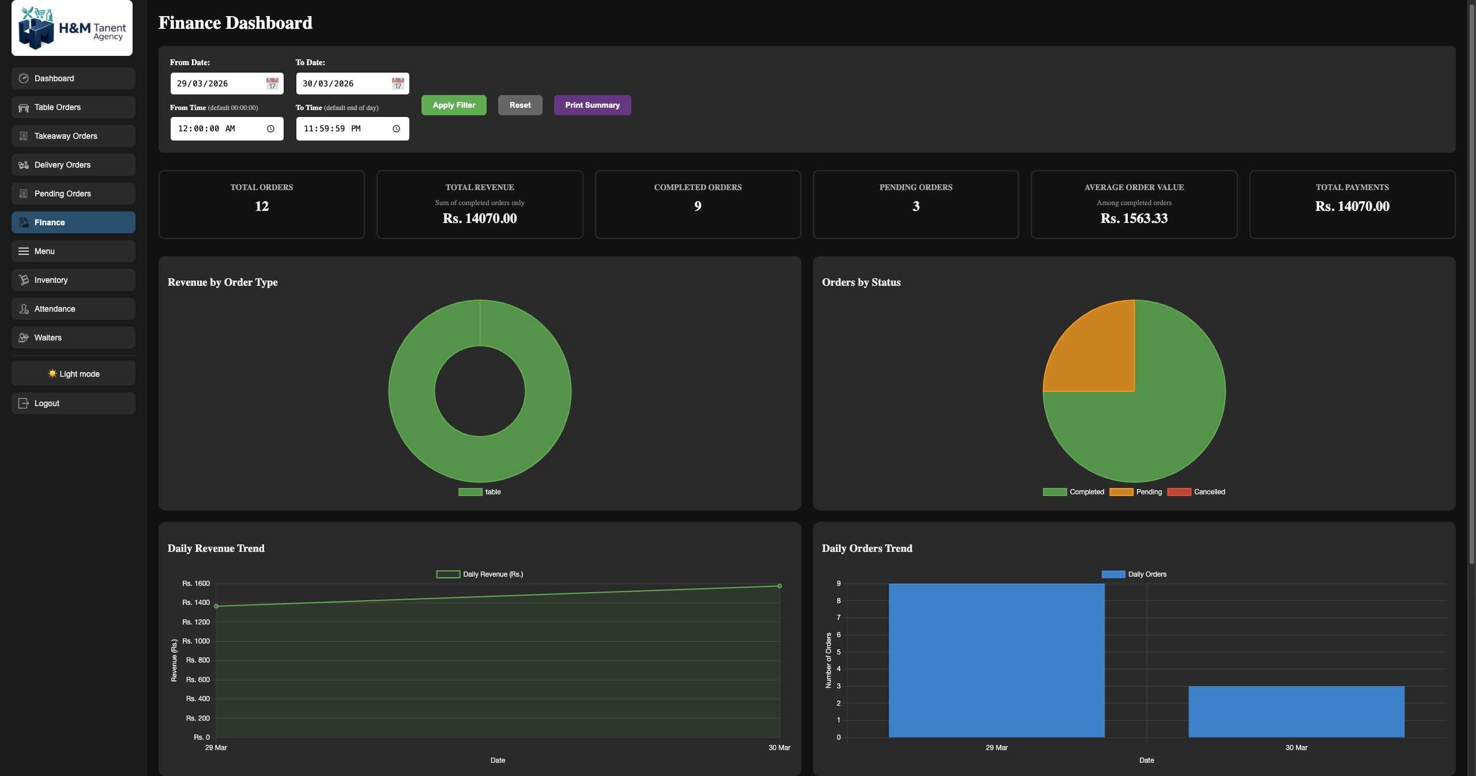
Task: Toggle Light mode
Action: pos(73,373)
